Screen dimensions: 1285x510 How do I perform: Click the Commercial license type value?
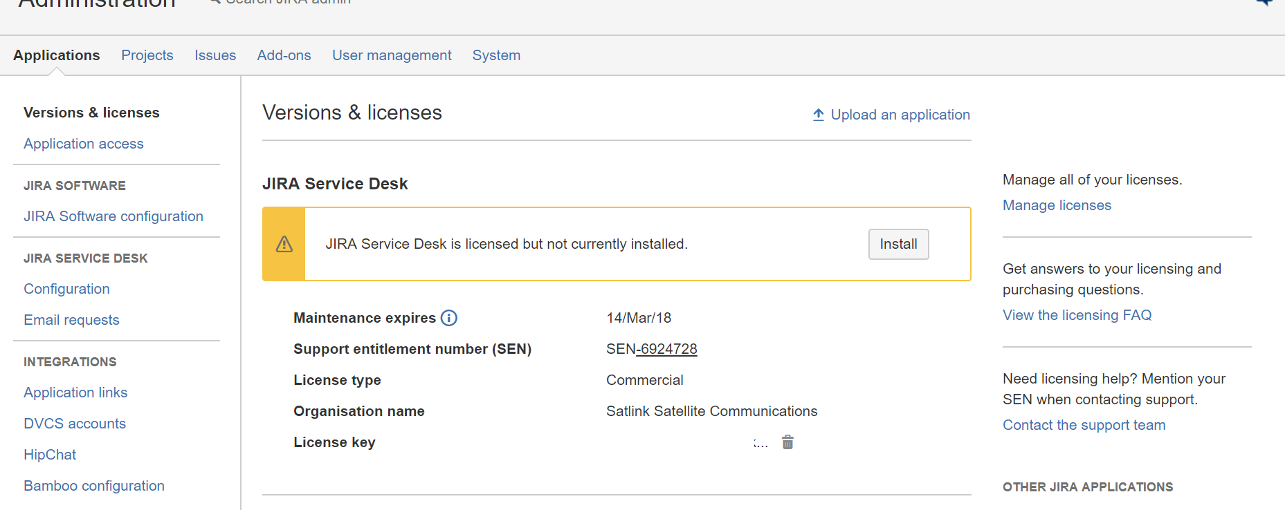644,380
